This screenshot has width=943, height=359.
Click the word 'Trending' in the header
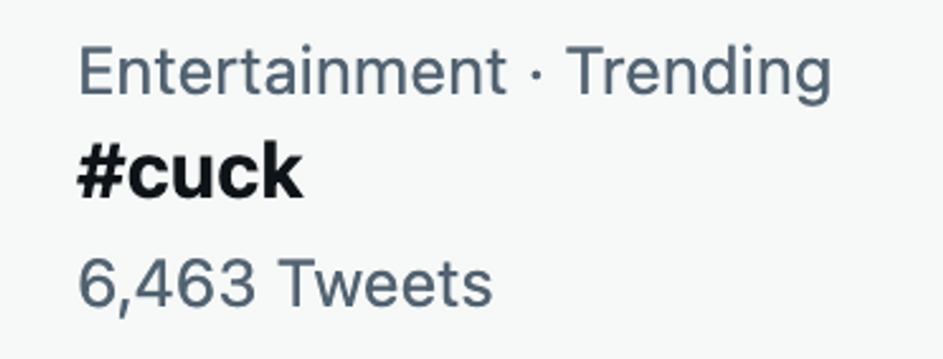699,75
